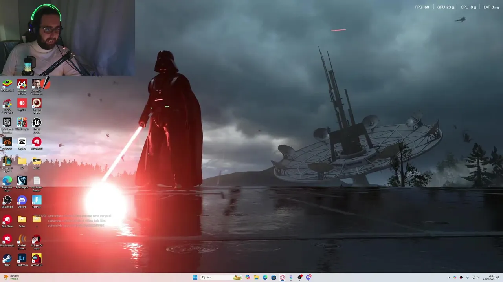Open the BlueStacks 5 desktop shortcut
Viewport: 503px width, 282px height.
tap(7, 86)
